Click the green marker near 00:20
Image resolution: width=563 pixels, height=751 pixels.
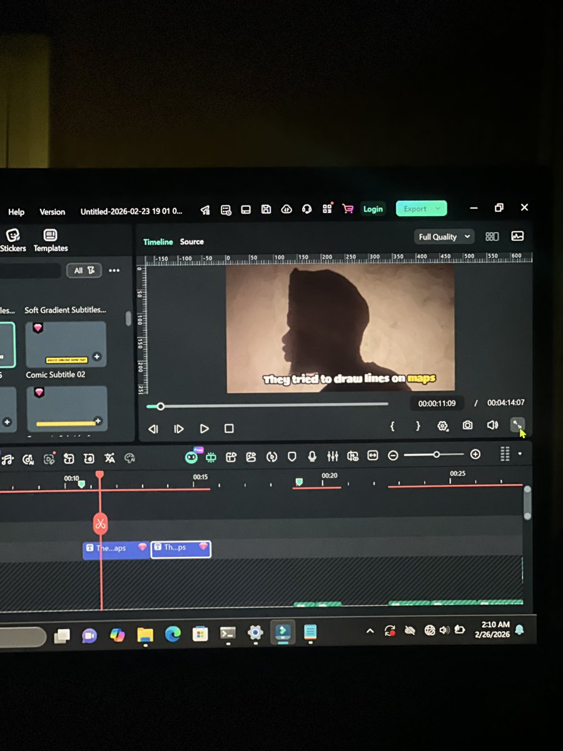(x=299, y=482)
